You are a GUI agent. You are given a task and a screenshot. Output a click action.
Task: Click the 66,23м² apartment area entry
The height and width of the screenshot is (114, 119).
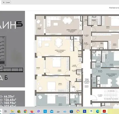(7, 97)
